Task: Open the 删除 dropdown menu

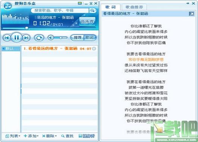Action: 49,136
